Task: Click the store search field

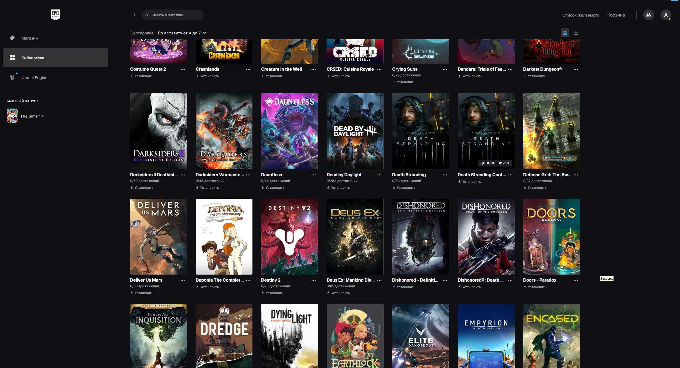Action: tap(173, 15)
